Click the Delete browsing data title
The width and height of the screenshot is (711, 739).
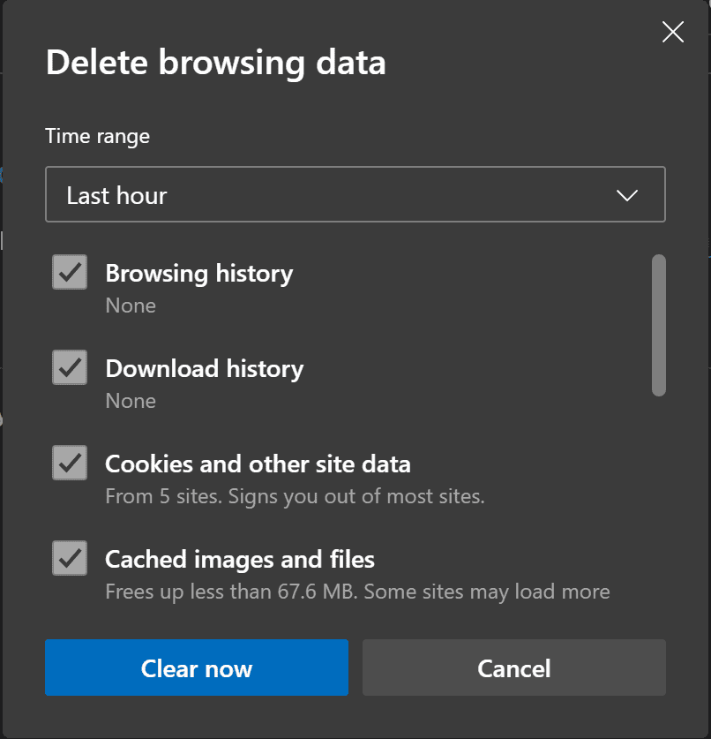(x=216, y=62)
